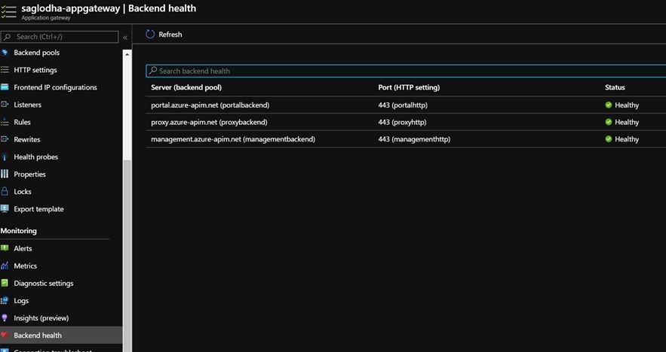Viewport: 666px width, 352px height.
Task: Click the Alerts icon
Action: tap(5, 248)
